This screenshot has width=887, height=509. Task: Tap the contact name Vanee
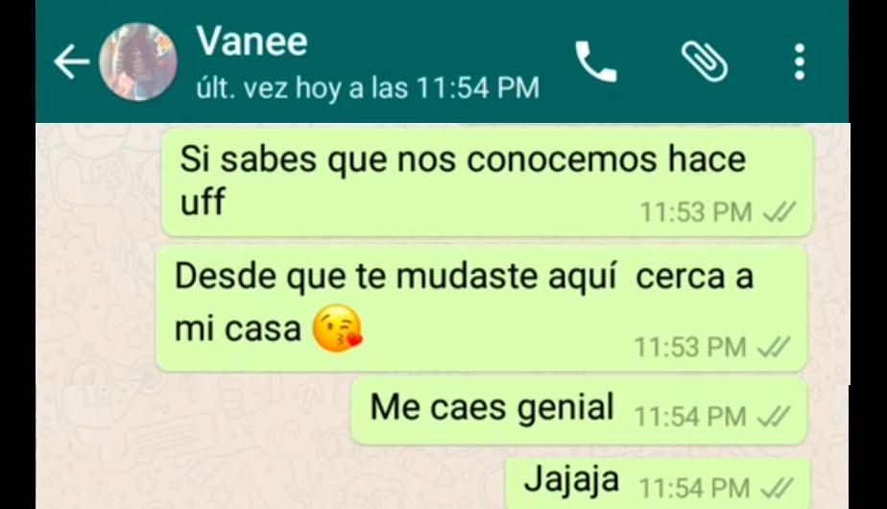click(252, 40)
